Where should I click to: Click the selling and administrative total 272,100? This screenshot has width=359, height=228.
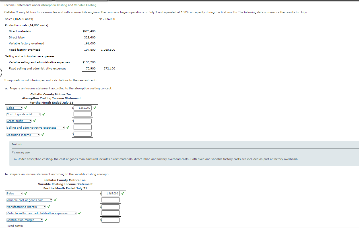110,69
